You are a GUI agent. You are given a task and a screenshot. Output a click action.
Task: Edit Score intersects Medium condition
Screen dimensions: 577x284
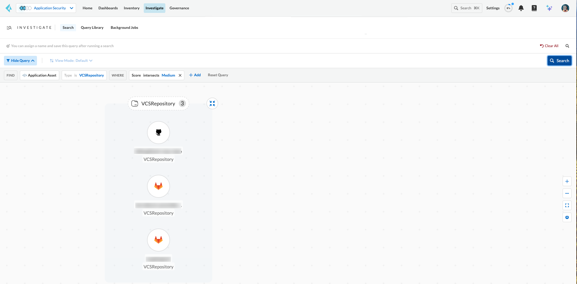click(153, 75)
